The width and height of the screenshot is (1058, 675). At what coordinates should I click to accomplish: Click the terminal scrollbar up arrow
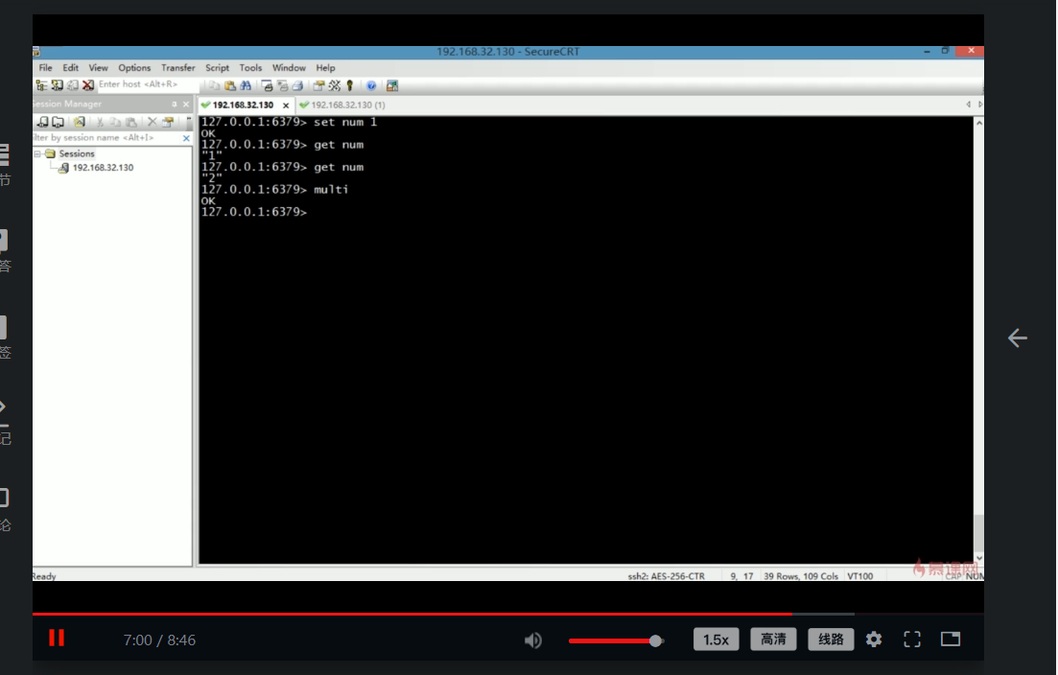coord(978,123)
